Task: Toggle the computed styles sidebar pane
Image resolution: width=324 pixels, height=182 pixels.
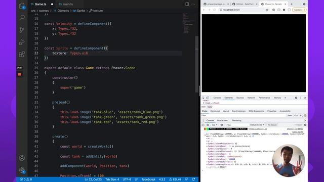Action: tap(305, 116)
